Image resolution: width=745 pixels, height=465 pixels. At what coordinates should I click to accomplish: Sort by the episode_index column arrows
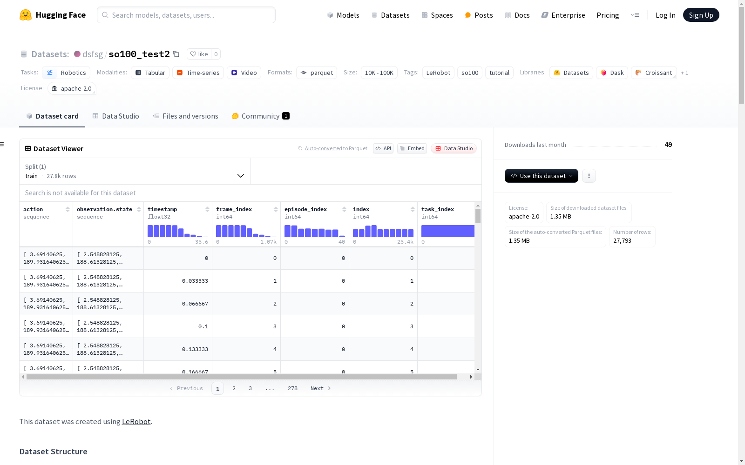pyautogui.click(x=344, y=209)
